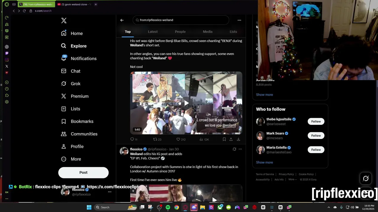Open a new browser tab

[96, 4]
